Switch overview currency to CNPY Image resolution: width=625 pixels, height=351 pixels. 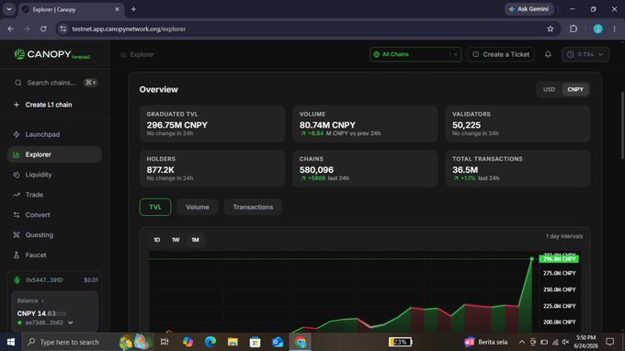coord(575,90)
